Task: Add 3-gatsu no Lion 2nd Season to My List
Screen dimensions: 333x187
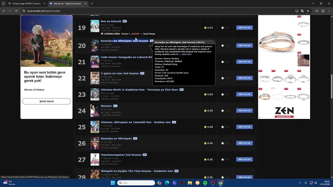Action: (x=245, y=78)
